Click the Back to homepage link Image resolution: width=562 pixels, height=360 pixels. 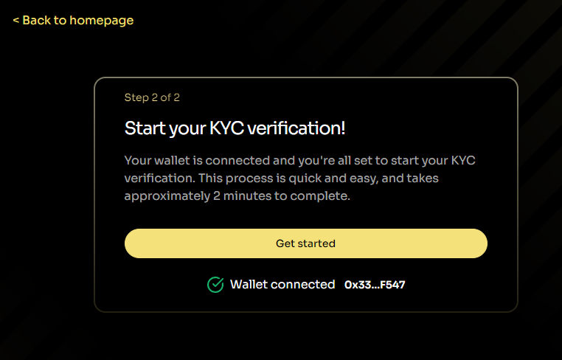[x=73, y=20]
